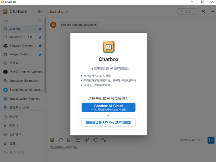Click the 新图片 image-add icon
216x162 pixels.
(5, 126)
